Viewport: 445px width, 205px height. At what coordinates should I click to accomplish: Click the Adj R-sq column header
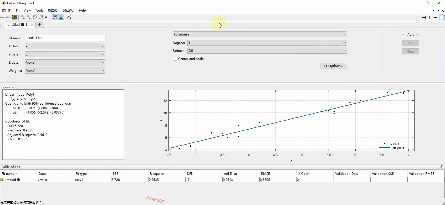point(241,174)
